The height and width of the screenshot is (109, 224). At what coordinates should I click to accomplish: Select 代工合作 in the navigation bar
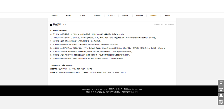coord(111,15)
